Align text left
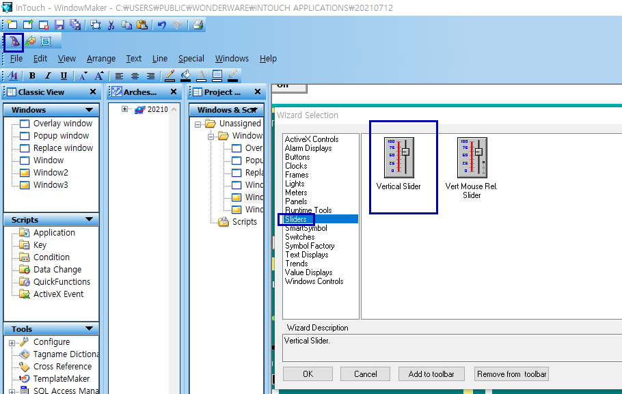The height and width of the screenshot is (394, 622). point(119,76)
